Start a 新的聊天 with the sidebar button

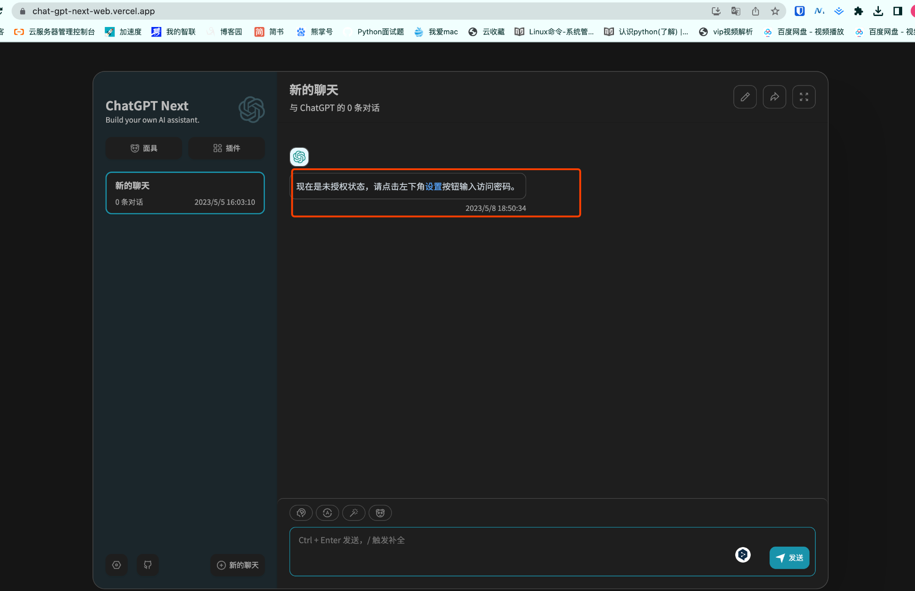238,565
